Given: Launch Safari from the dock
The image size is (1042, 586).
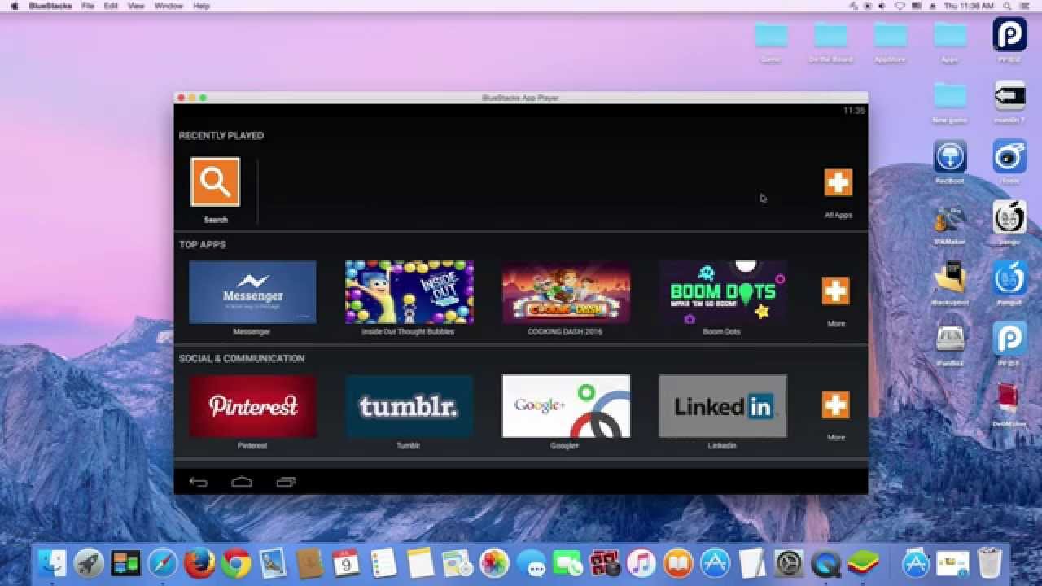Looking at the screenshot, I should coord(163,563).
